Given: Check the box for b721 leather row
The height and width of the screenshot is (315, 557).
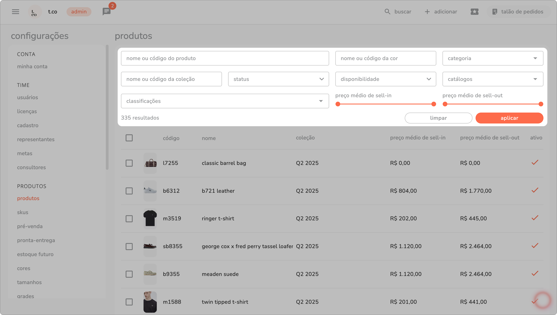Looking at the screenshot, I should click(x=129, y=191).
